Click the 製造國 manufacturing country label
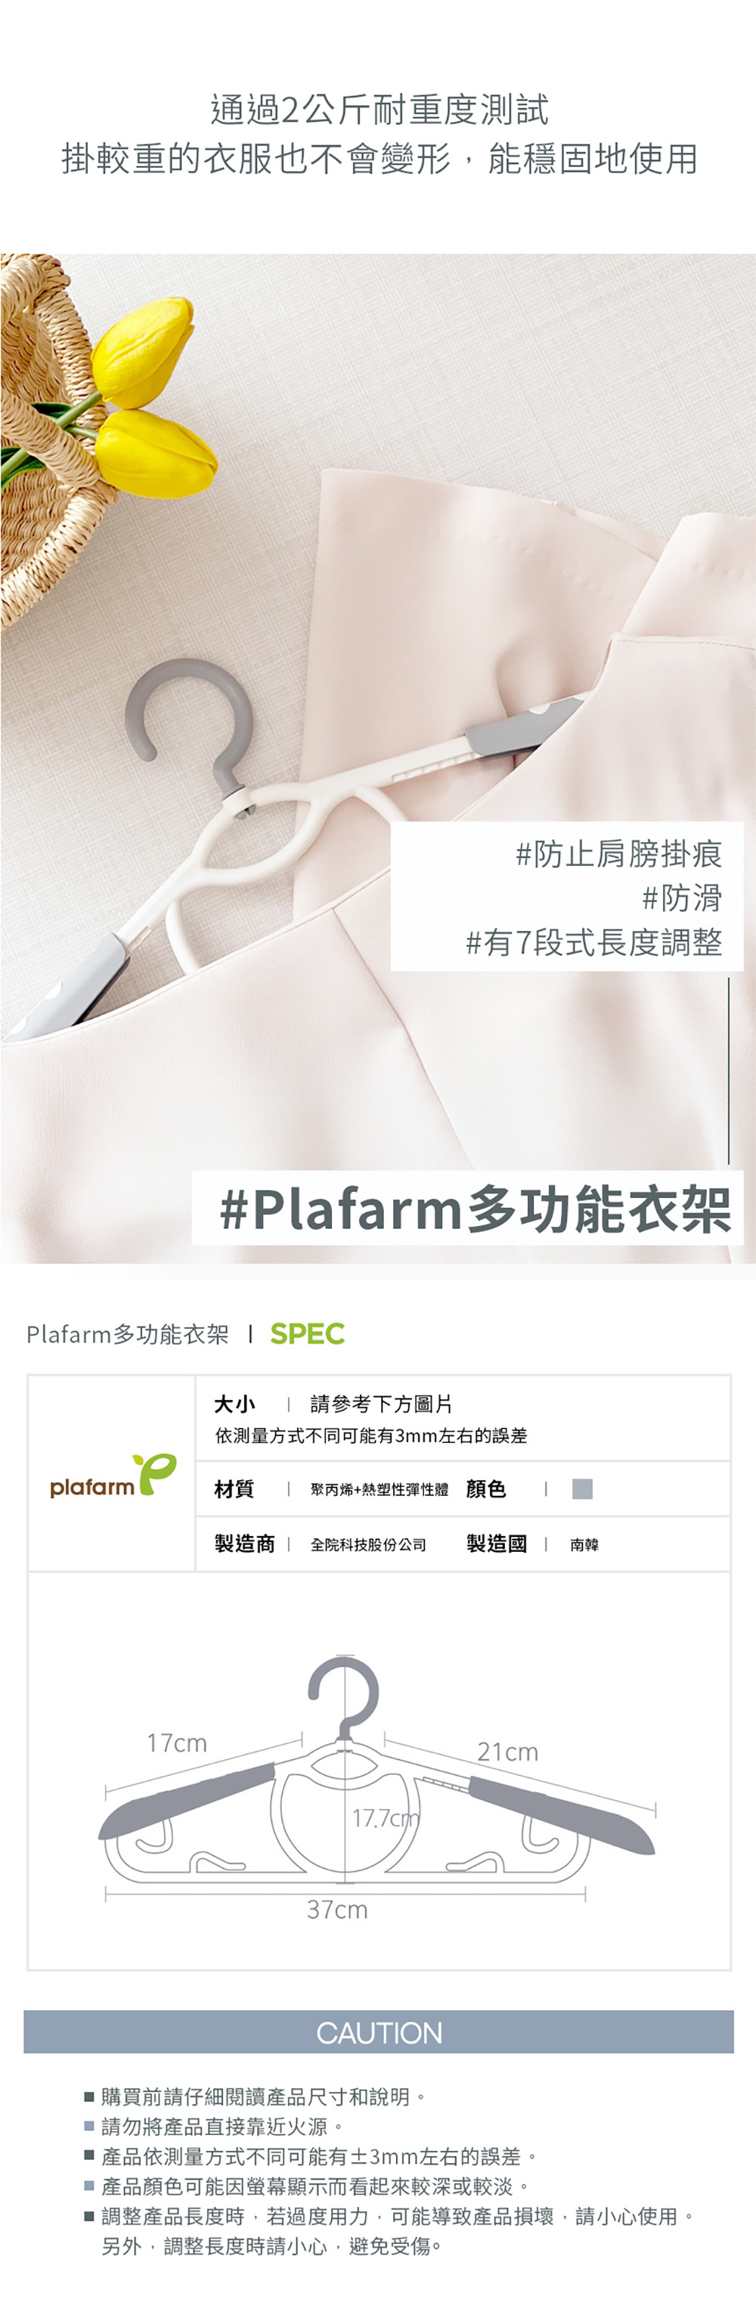 [x=496, y=1544]
